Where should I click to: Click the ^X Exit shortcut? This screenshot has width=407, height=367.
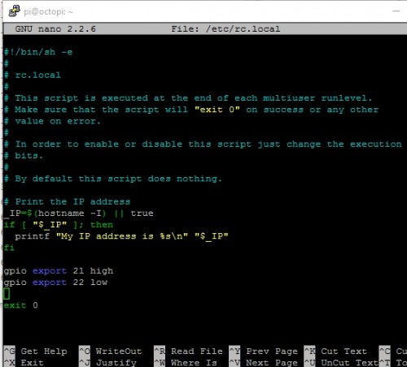[x=24, y=363]
